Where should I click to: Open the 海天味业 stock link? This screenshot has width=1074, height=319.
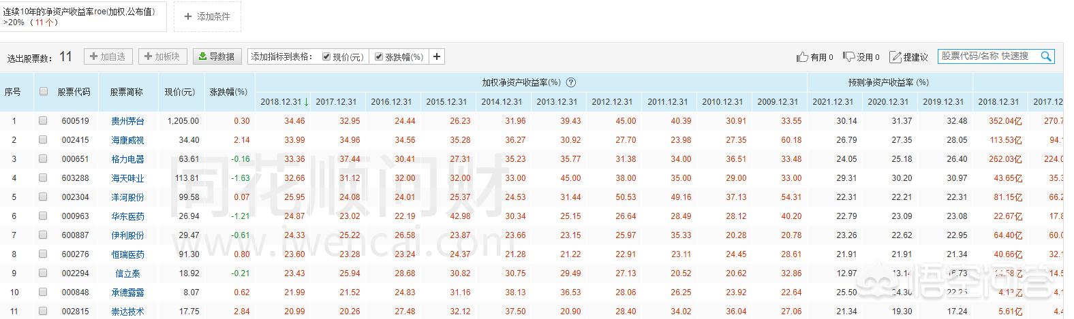(x=127, y=178)
